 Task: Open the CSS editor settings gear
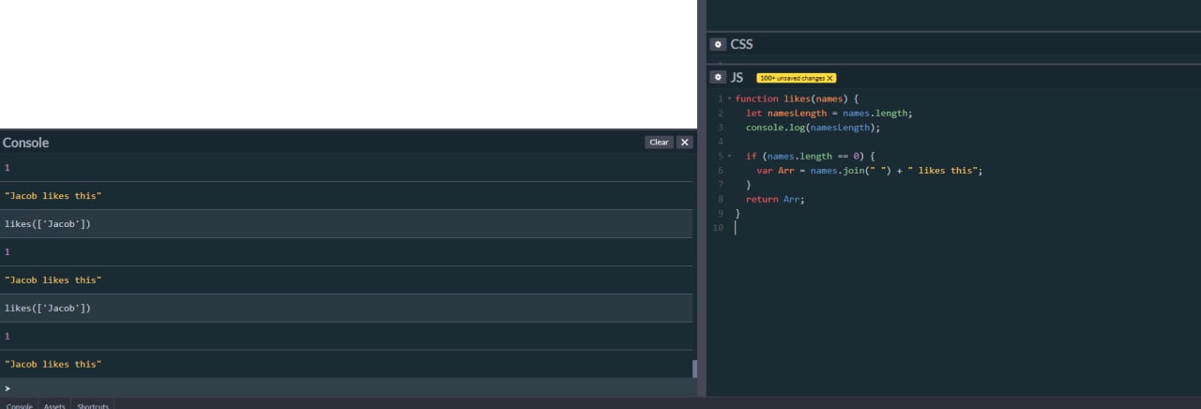click(718, 44)
